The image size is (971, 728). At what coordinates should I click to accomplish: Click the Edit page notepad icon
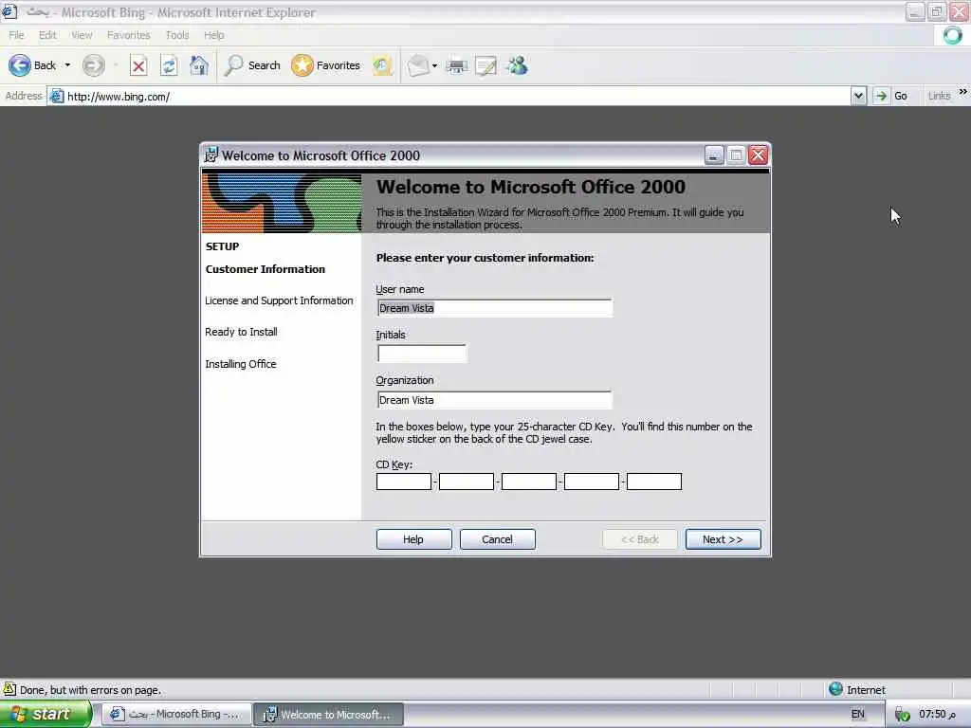coord(486,65)
